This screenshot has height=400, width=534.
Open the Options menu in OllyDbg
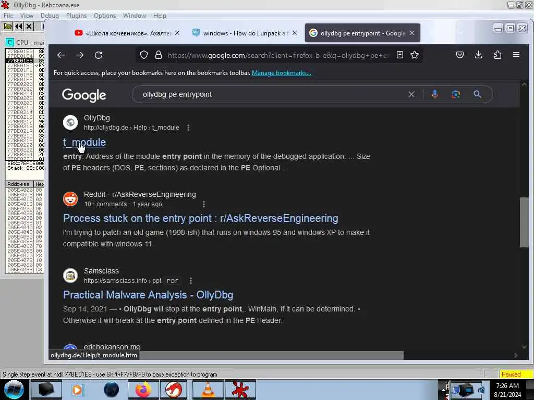coord(105,16)
